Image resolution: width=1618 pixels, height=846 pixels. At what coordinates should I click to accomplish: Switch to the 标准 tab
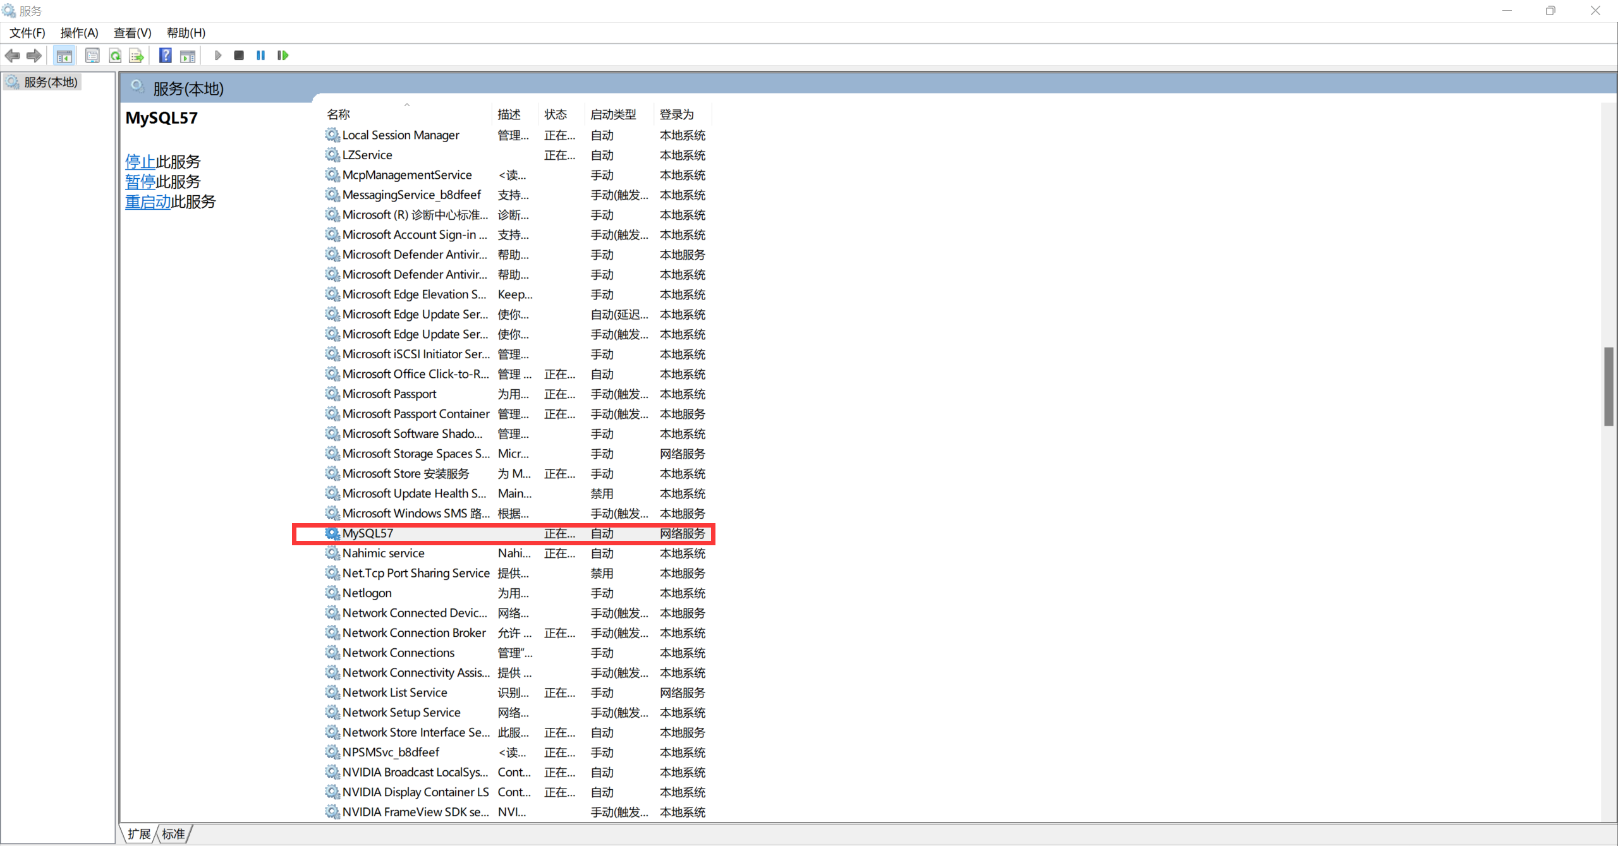tap(173, 834)
